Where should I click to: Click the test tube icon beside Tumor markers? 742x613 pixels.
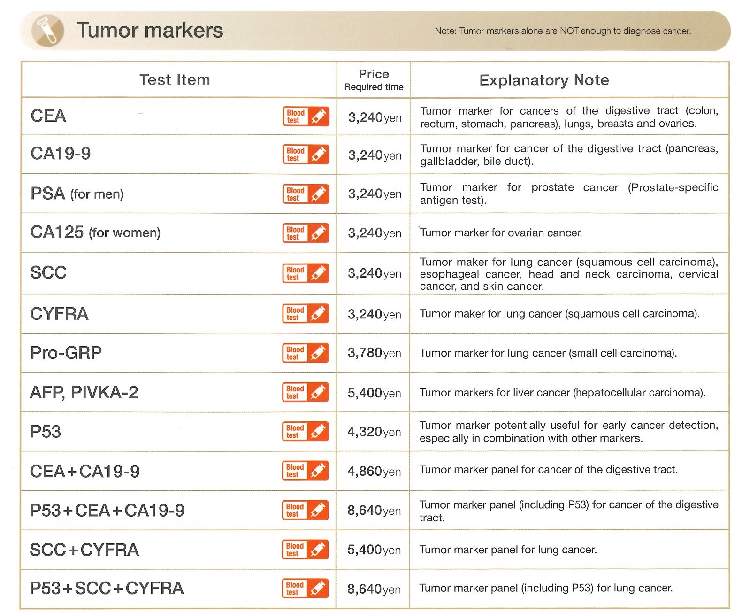pyautogui.click(x=47, y=31)
